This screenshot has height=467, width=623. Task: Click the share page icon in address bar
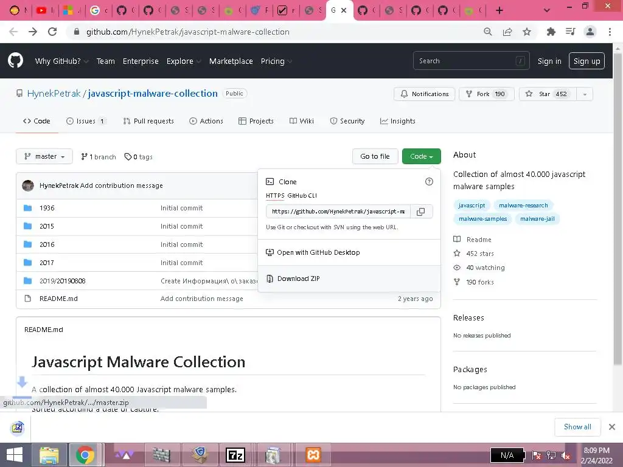pyautogui.click(x=507, y=32)
